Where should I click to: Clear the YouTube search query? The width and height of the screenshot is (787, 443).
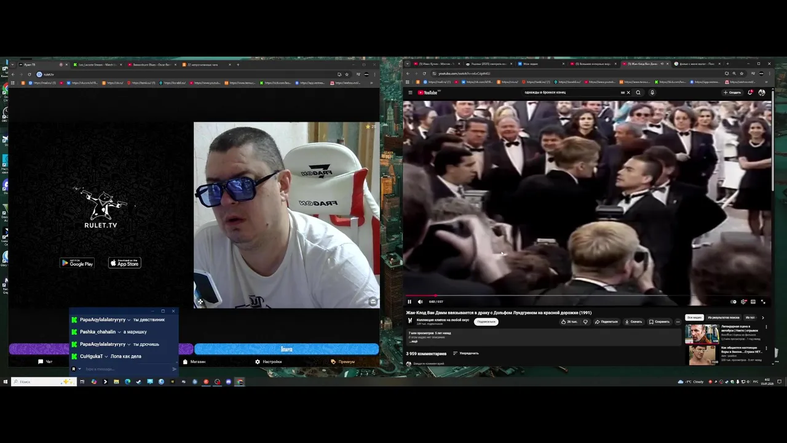tap(628, 92)
